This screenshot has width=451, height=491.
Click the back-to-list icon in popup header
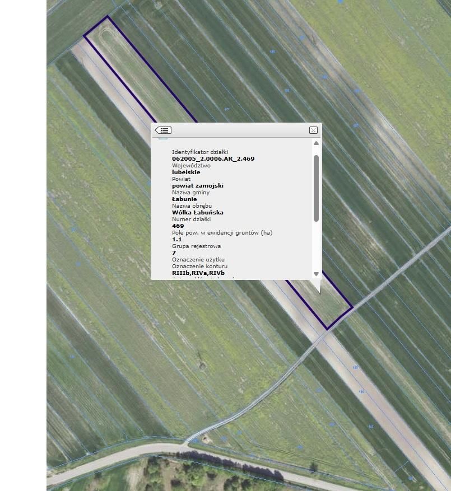[163, 130]
